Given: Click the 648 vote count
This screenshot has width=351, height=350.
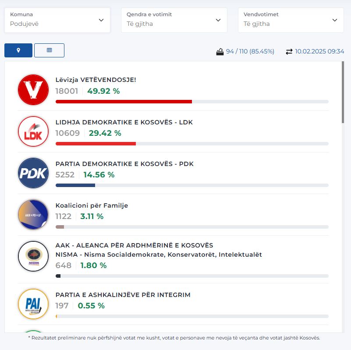Looking at the screenshot, I should coord(64,265).
